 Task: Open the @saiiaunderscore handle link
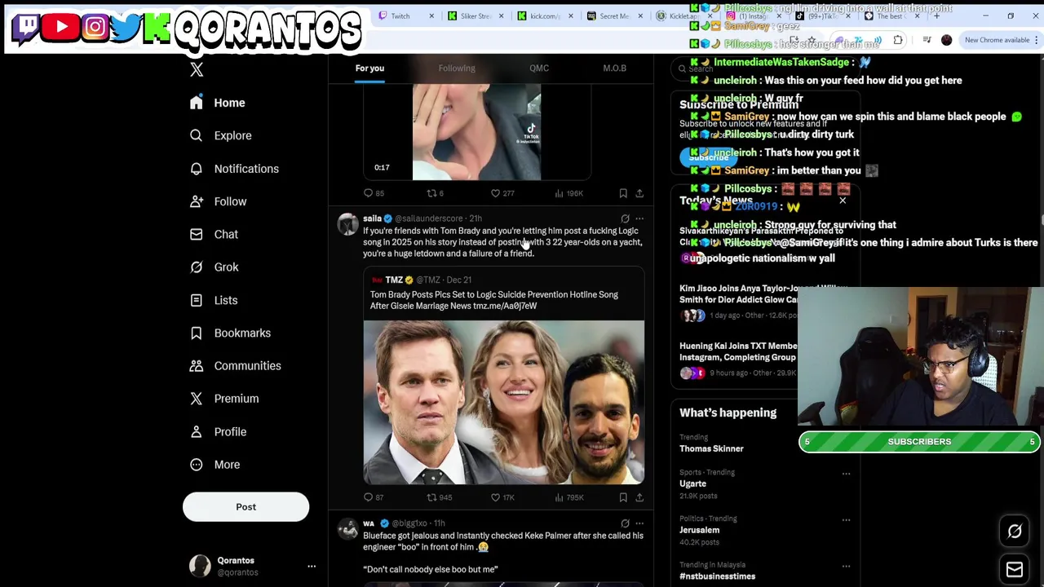tap(429, 218)
